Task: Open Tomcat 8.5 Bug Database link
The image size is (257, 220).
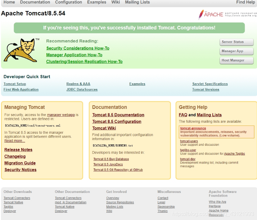Action: [x=111, y=159]
